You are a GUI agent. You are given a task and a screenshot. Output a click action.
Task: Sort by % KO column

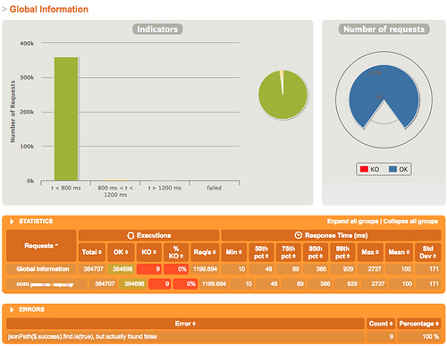(176, 252)
